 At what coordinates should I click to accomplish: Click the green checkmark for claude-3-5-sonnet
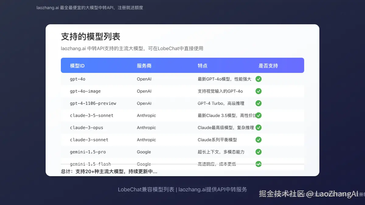(x=259, y=115)
